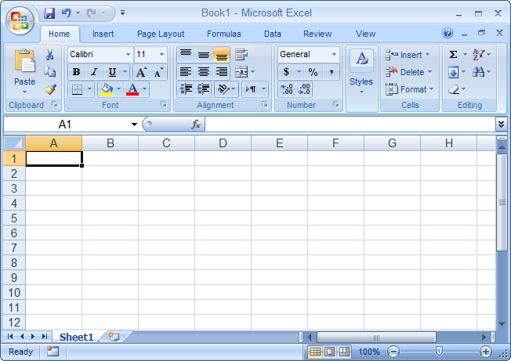Screen dimensions: 511x361
Task: Center cell text horizontally
Action: click(204, 71)
